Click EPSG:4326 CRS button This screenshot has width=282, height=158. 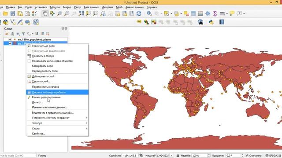(x=273, y=155)
